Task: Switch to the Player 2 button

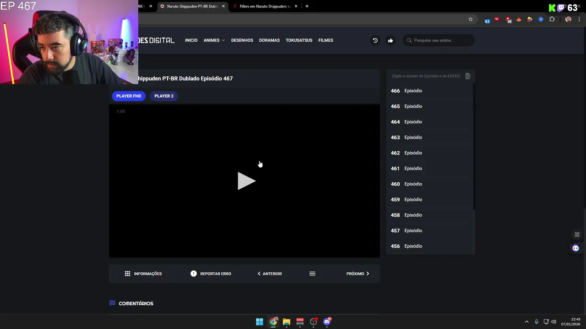Action: tap(164, 96)
